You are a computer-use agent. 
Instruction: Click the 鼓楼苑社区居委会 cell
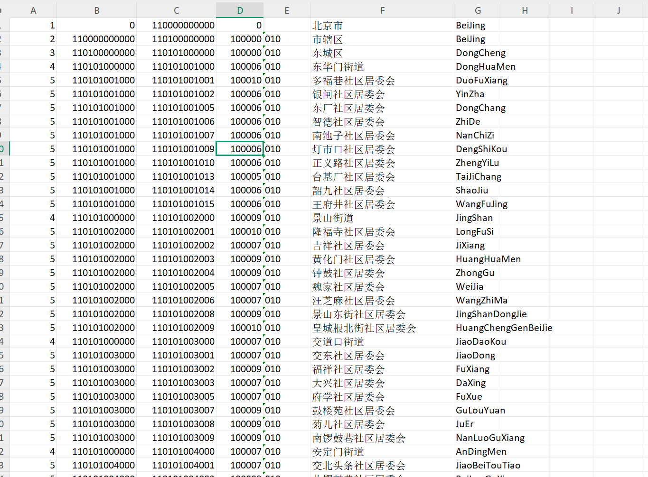pos(382,410)
